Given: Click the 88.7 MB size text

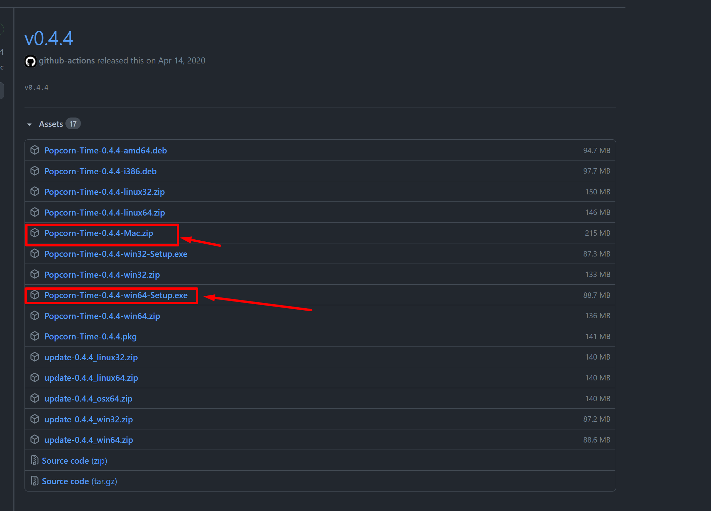Looking at the screenshot, I should (597, 295).
